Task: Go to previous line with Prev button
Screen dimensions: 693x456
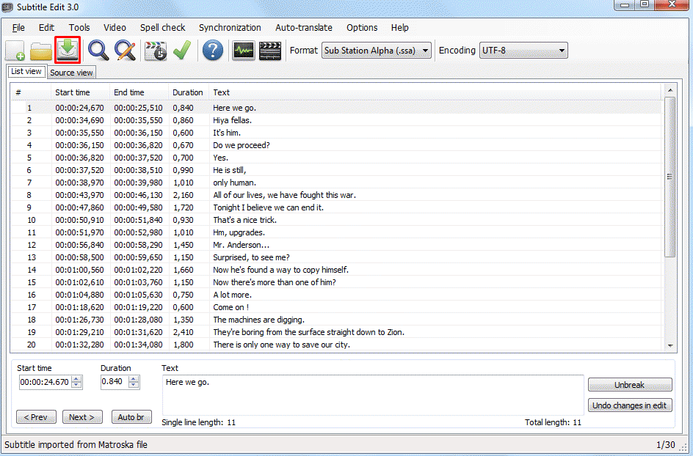Action: 36,416
